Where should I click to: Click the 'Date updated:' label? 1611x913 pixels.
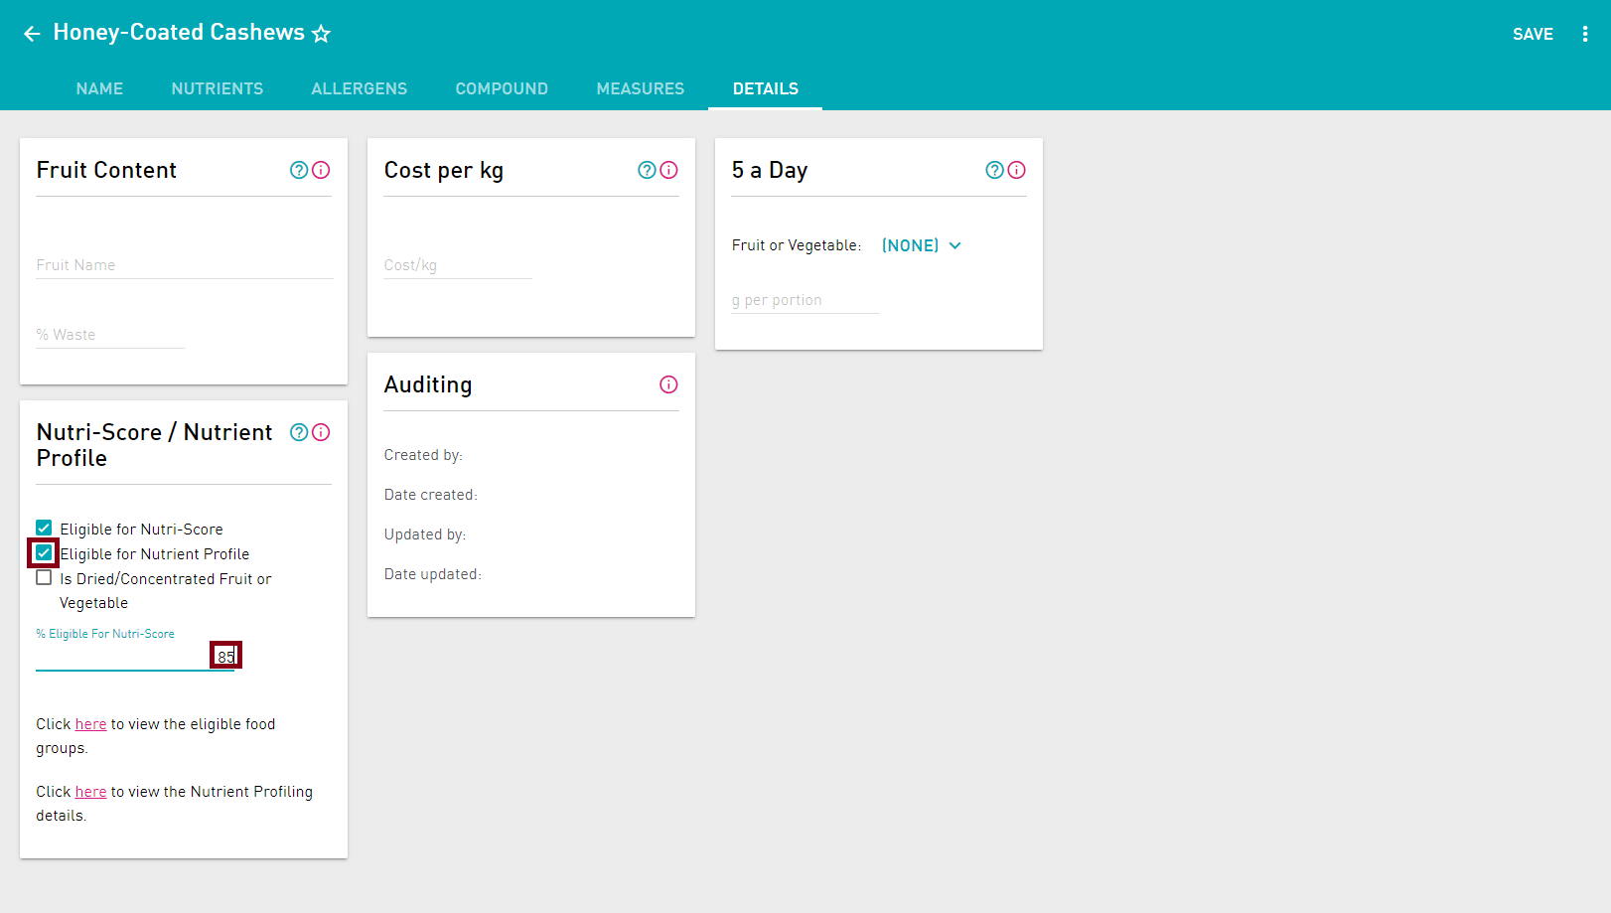tap(433, 574)
